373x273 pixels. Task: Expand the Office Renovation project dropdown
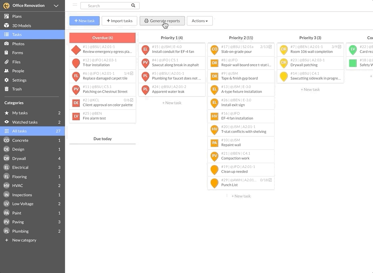pyautogui.click(x=56, y=6)
